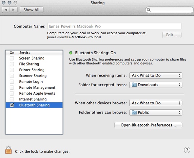Image resolution: width=194 pixels, height=158 pixels.
Task: Select Scanner Sharing service row
Action: coord(34,76)
